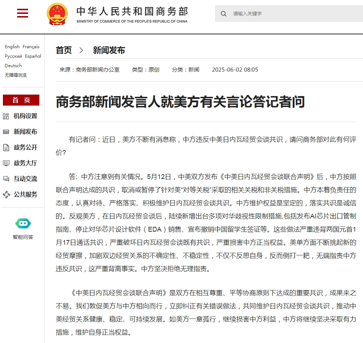Switch language to English
363x343 pixels.
12,47
